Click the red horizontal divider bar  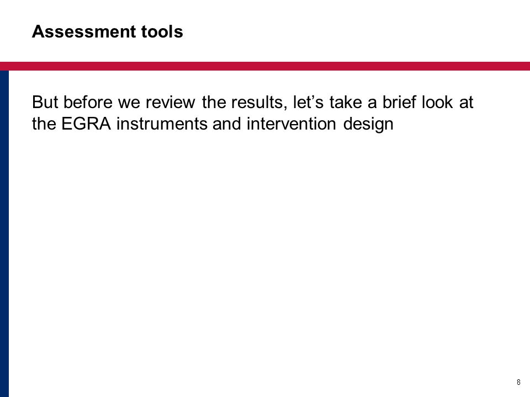point(265,66)
